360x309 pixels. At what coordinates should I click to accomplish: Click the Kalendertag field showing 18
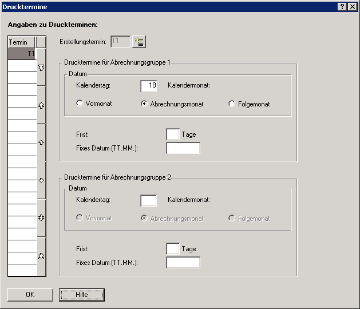[x=149, y=86]
